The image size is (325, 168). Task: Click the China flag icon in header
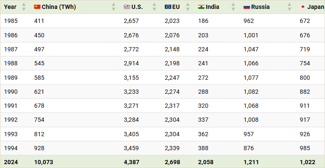click(37, 7)
